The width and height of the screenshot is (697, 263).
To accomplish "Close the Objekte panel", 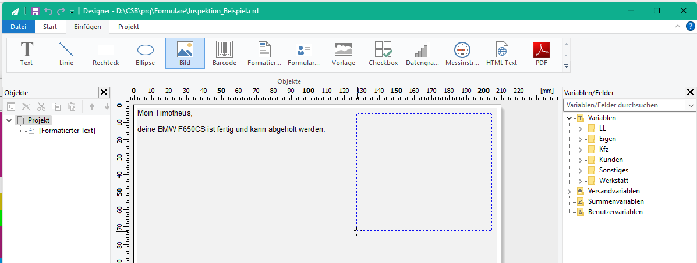I will coord(104,92).
